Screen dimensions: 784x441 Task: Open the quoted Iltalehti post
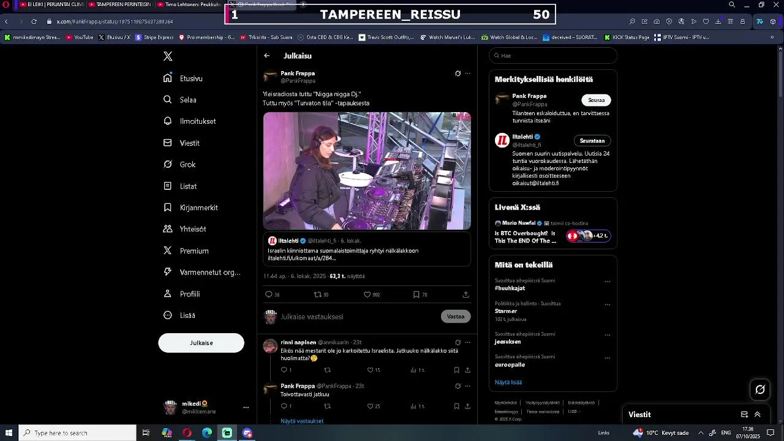click(367, 249)
